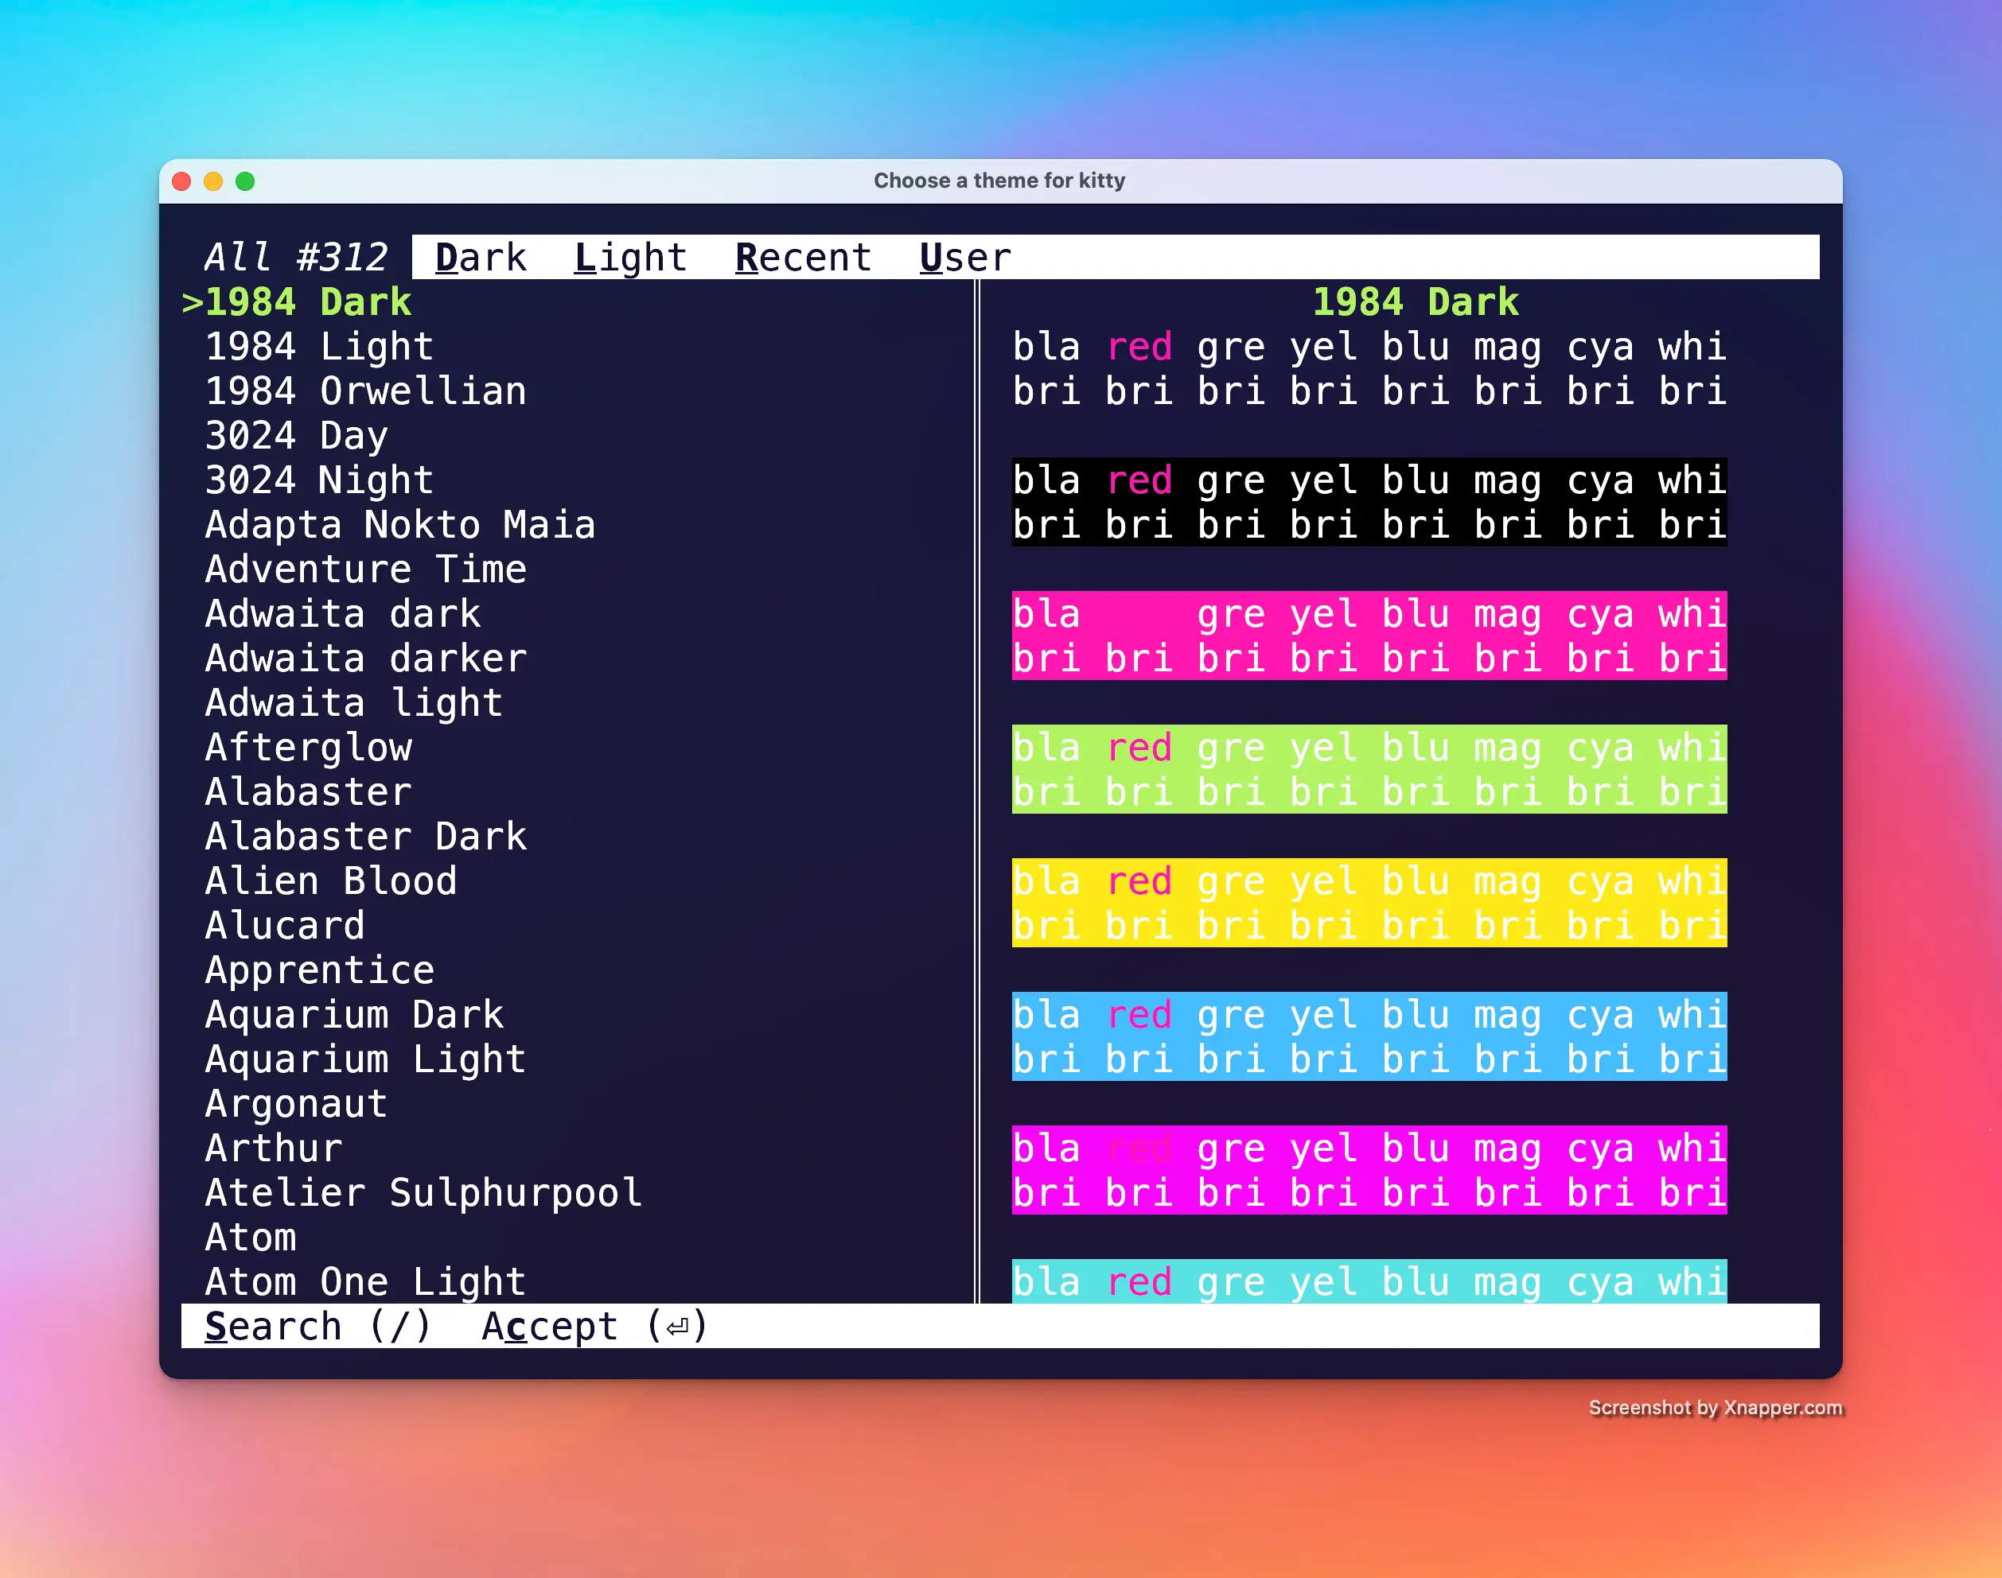Screen dimensions: 2002x1578
Task: Select the Atom One Light theme
Action: point(366,1281)
